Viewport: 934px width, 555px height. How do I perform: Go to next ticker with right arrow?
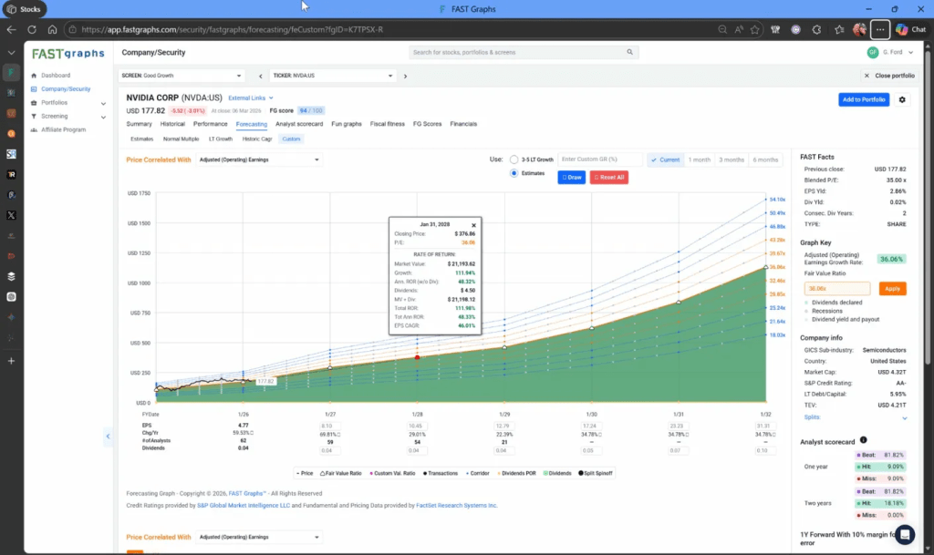(x=392, y=76)
